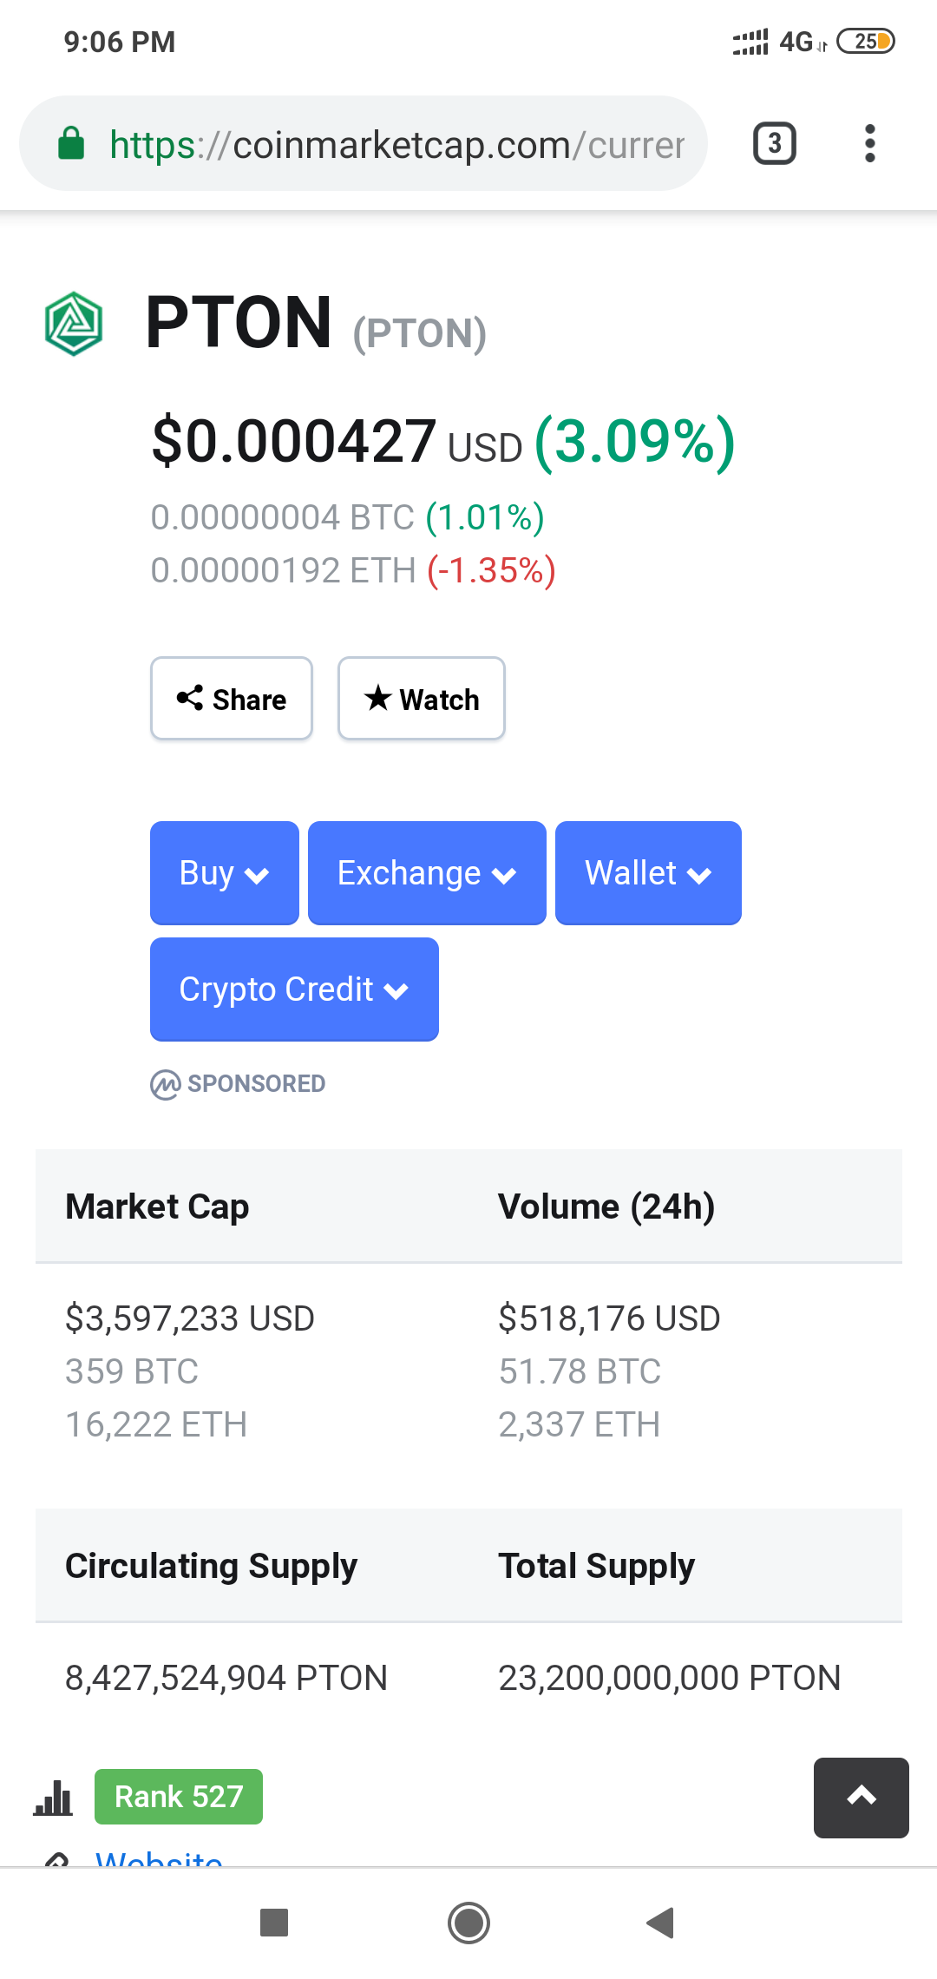Tap the scroll-to-top arrow button
937x1979 pixels.
861,1797
